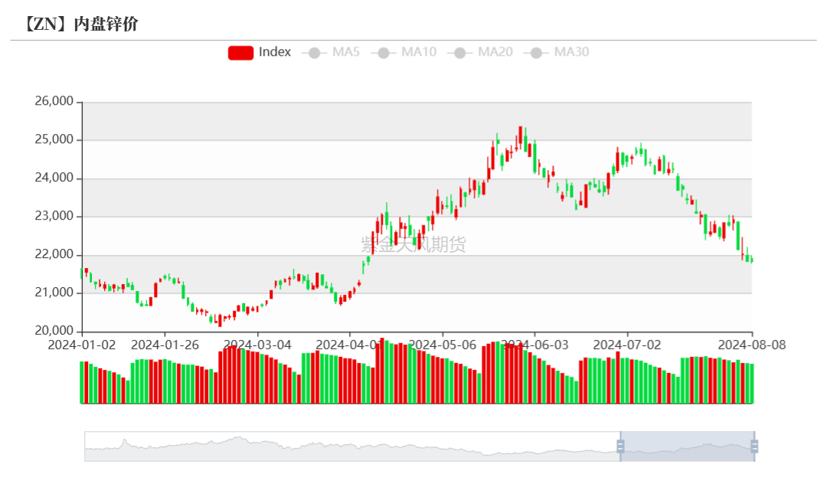This screenshot has width=827, height=500.
Task: Click the first volume bar on the far left
Action: pos(82,382)
